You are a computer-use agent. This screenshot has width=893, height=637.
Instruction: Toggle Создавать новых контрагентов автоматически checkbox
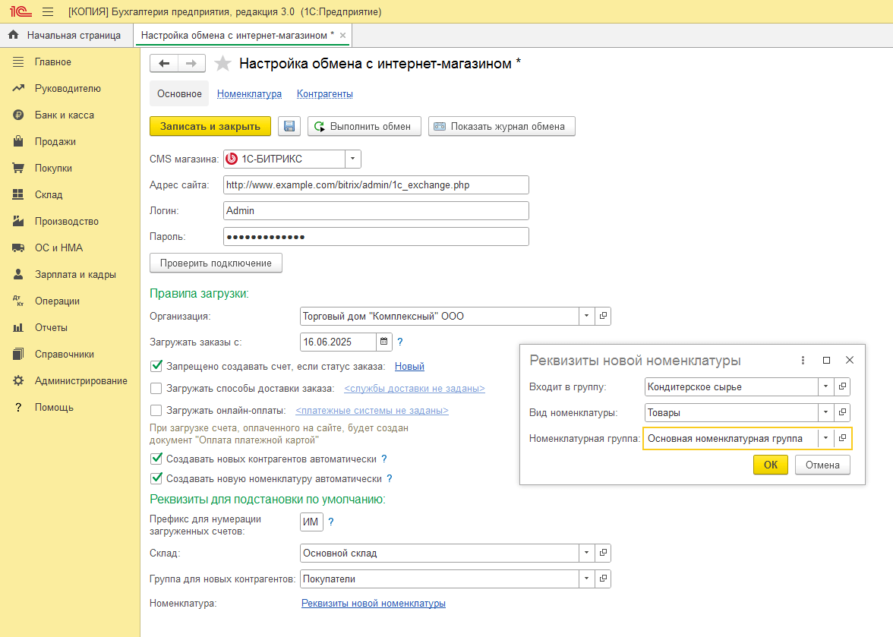(x=156, y=459)
